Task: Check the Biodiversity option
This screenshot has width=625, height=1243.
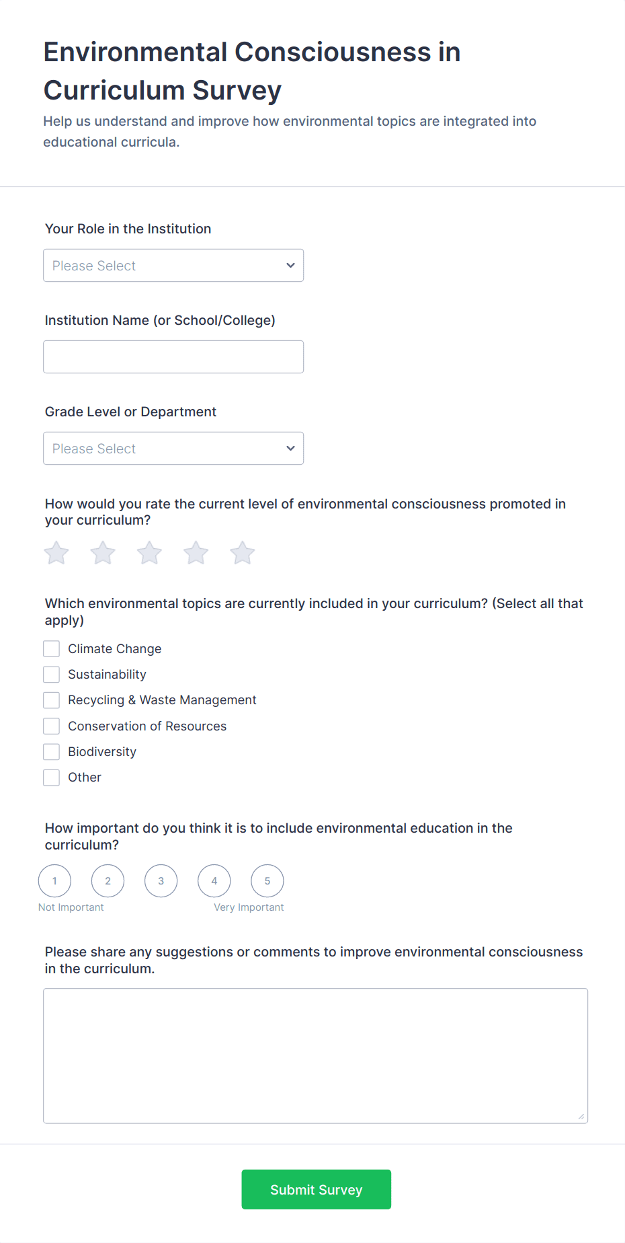Action: (x=51, y=751)
